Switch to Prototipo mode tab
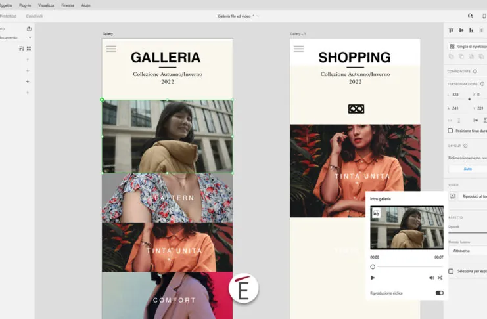This screenshot has height=319, width=487. click(8, 16)
